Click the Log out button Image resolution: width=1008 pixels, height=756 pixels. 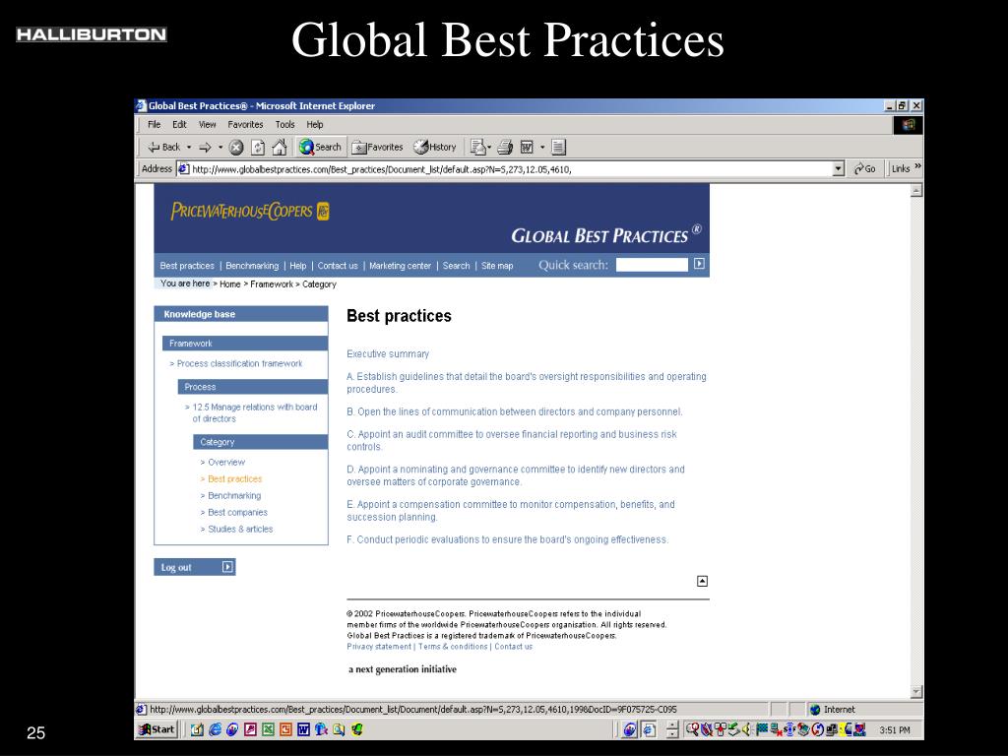[195, 567]
